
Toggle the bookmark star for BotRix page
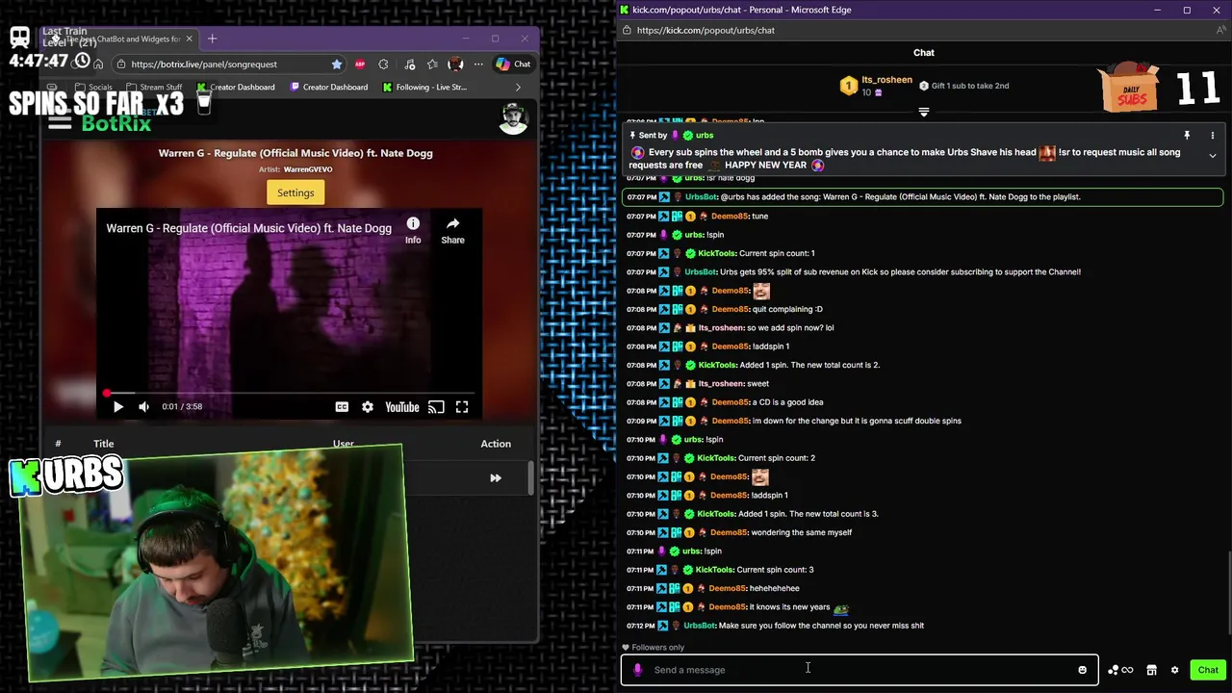coord(336,64)
